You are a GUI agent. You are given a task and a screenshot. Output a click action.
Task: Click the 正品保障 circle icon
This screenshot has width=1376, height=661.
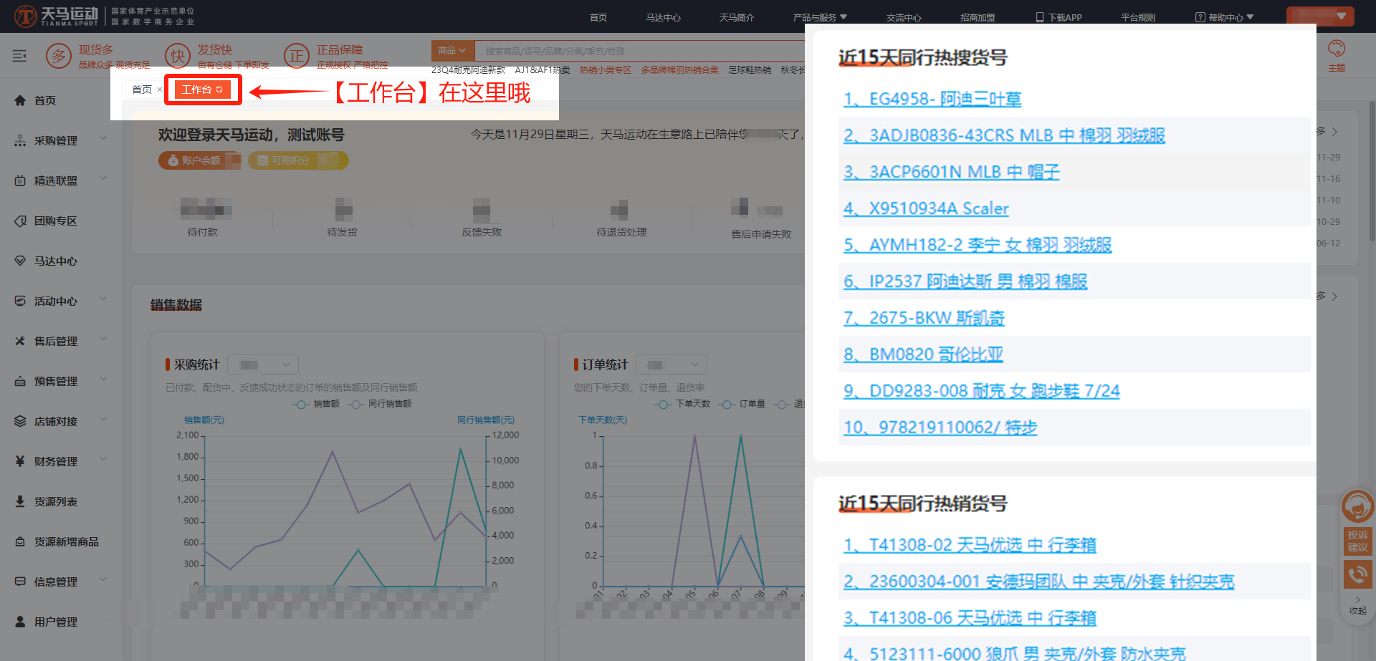[296, 56]
